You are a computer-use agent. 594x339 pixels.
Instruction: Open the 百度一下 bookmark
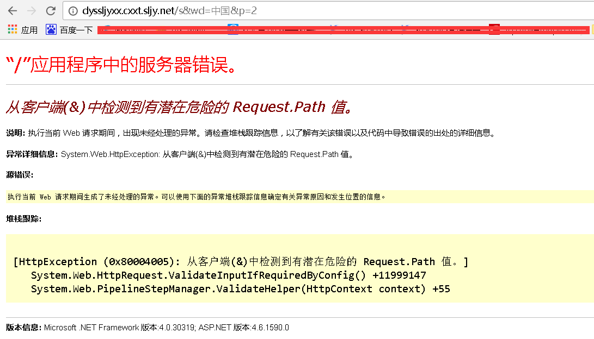click(69, 30)
